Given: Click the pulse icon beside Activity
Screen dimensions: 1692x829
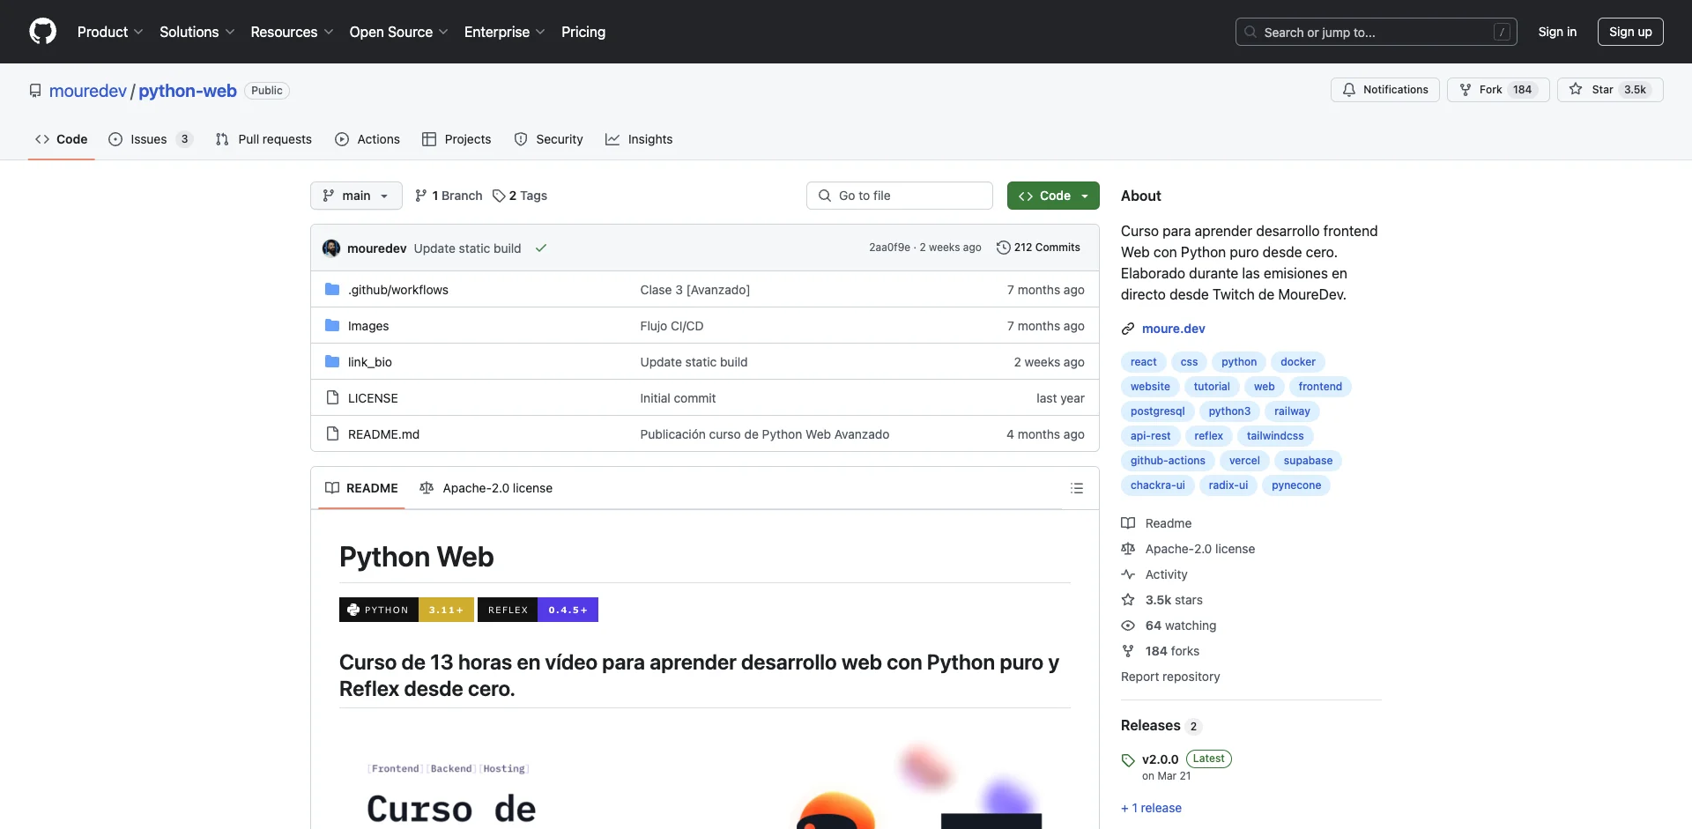Looking at the screenshot, I should click(x=1128, y=574).
